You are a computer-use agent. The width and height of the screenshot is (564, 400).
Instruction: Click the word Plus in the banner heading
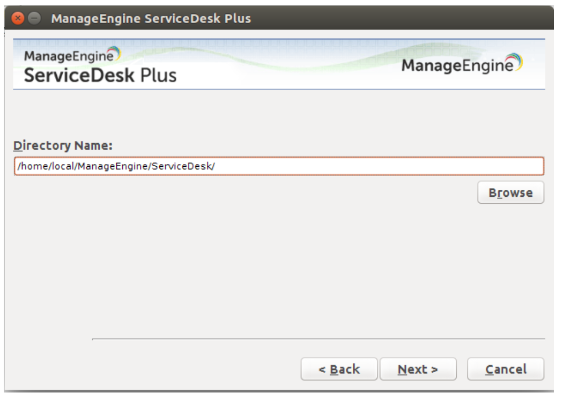(158, 75)
